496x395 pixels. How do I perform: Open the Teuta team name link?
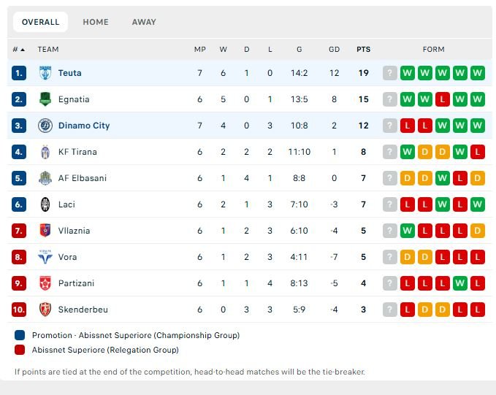pos(70,73)
